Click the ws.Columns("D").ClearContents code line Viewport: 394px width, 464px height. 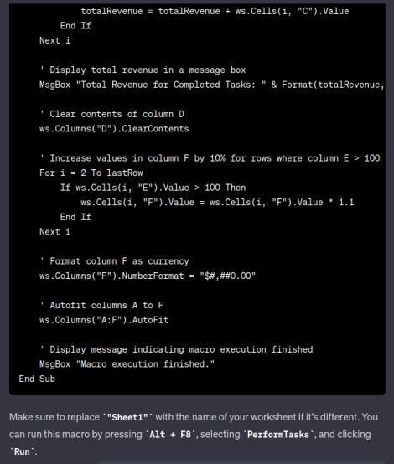click(x=114, y=129)
